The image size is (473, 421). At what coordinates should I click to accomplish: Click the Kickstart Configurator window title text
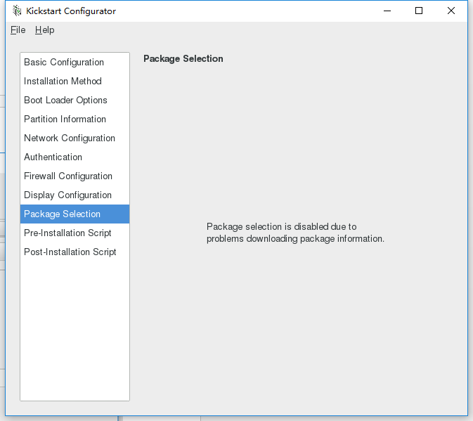point(71,11)
